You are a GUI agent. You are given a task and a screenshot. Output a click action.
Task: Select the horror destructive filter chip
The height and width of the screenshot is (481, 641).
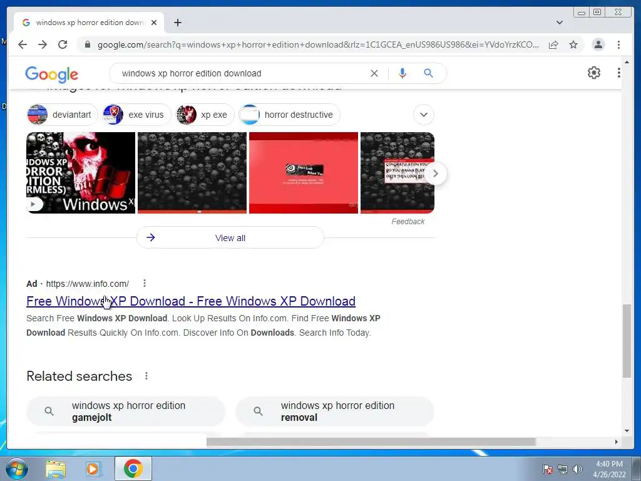289,115
